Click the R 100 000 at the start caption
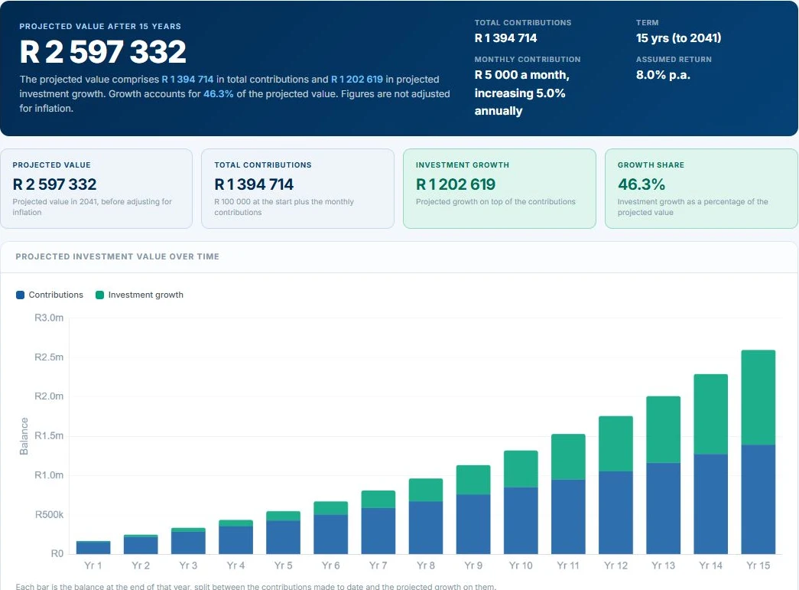The height and width of the screenshot is (590, 799). click(284, 207)
